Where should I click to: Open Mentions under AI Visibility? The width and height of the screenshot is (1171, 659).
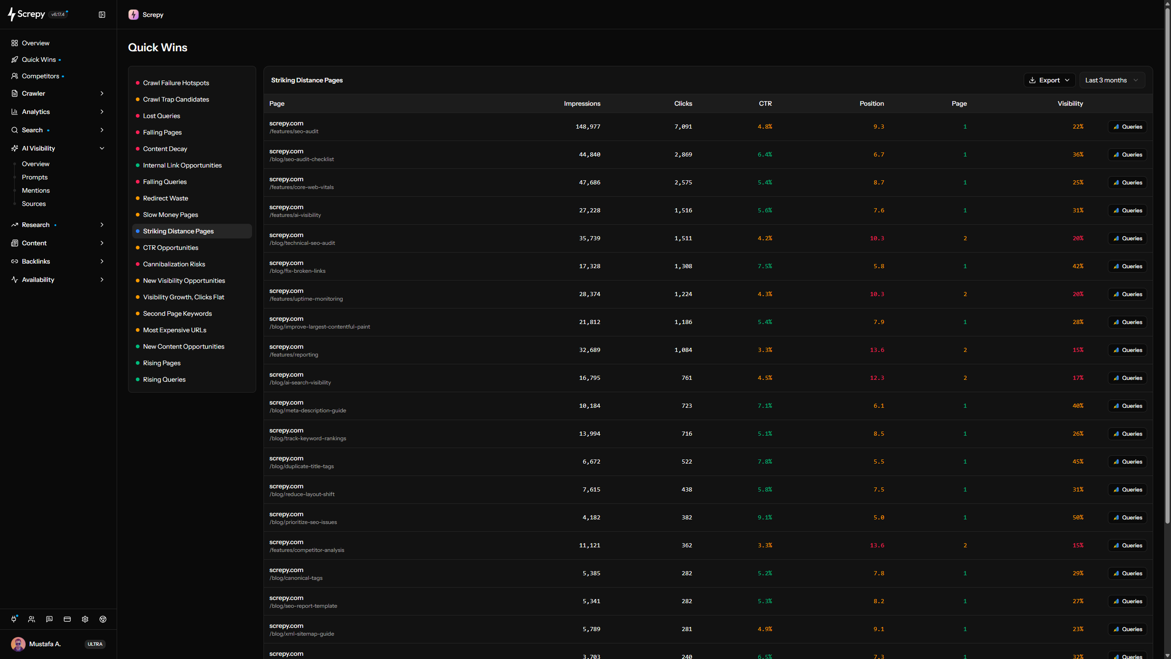click(x=36, y=190)
